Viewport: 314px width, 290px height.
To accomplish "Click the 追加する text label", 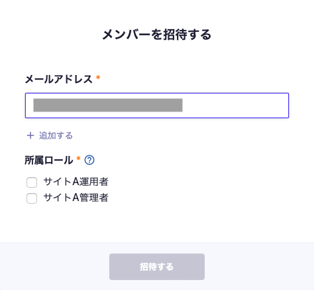I will pyautogui.click(x=56, y=135).
